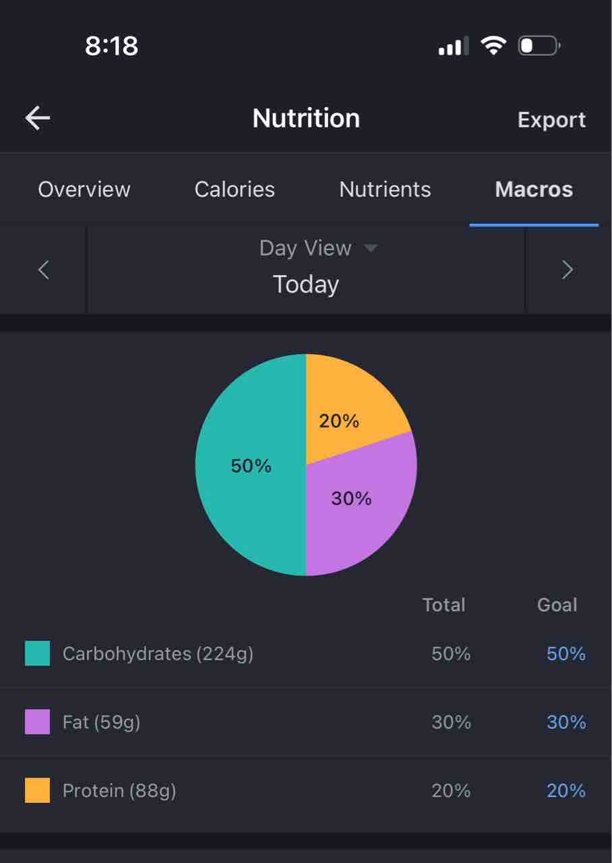Tap the teal Carbohydrates color swatch

pyautogui.click(x=38, y=653)
